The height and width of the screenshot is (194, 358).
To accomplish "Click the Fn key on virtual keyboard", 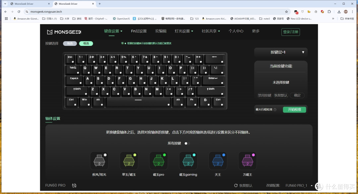I will 192,102.
